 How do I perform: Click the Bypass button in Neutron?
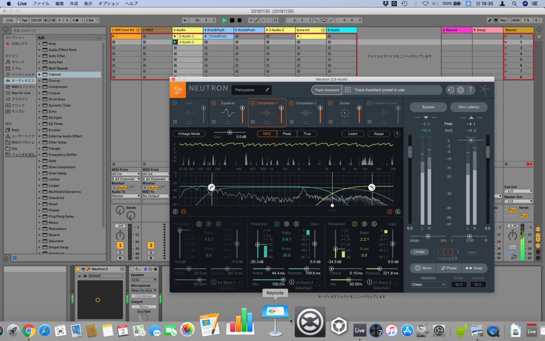click(428, 107)
